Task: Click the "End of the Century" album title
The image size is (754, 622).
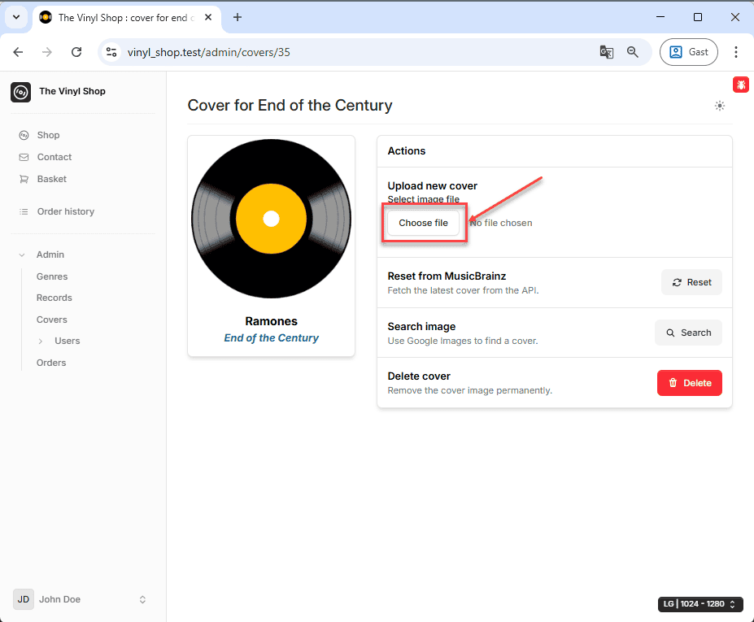Action: (x=271, y=338)
